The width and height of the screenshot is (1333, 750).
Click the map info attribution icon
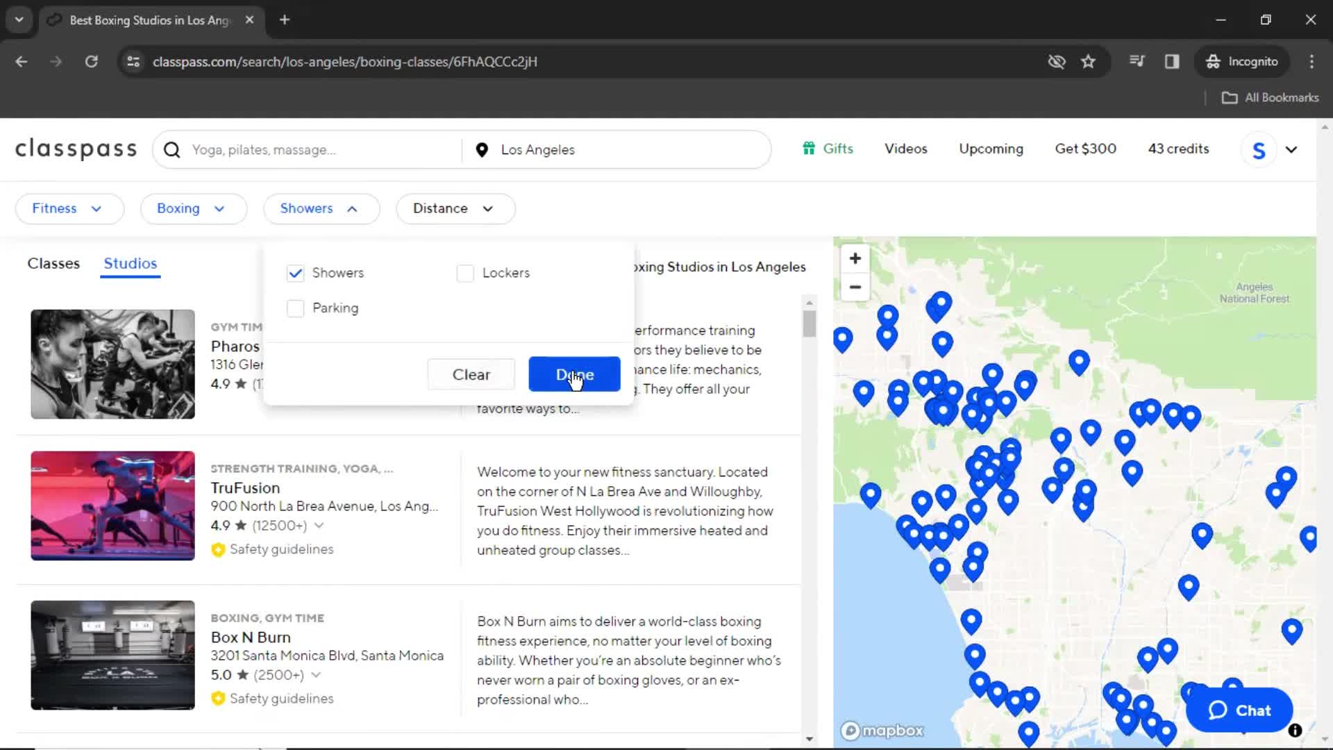click(1295, 731)
